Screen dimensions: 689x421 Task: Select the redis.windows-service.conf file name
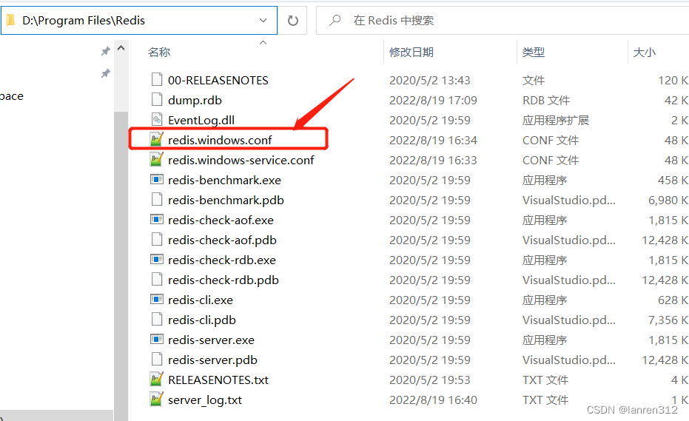[x=241, y=160]
